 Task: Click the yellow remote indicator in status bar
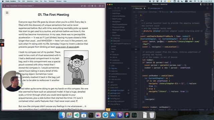point(108,110)
